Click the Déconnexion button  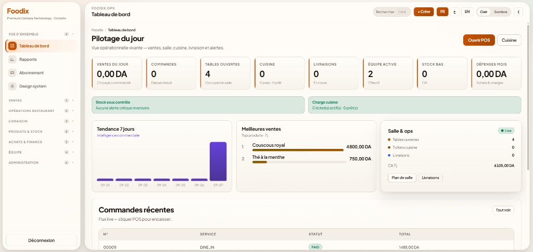click(x=42, y=240)
